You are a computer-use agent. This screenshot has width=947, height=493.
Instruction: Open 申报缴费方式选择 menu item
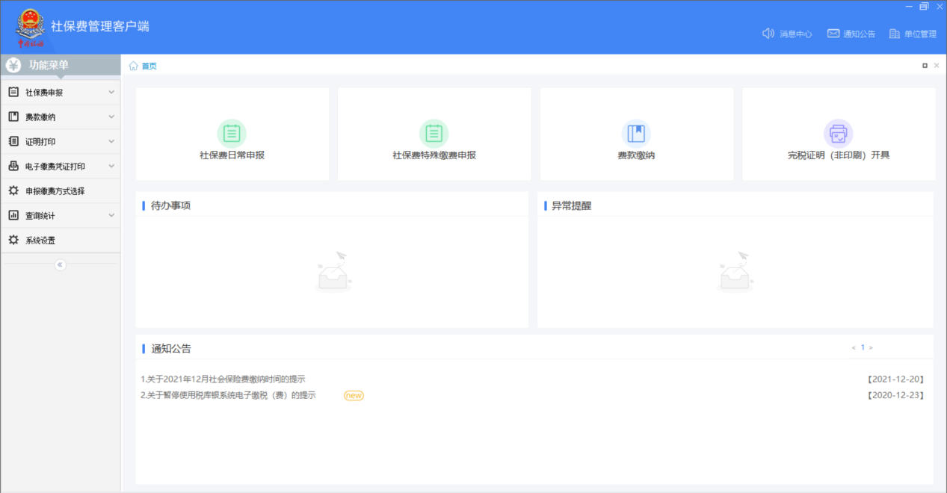point(55,191)
